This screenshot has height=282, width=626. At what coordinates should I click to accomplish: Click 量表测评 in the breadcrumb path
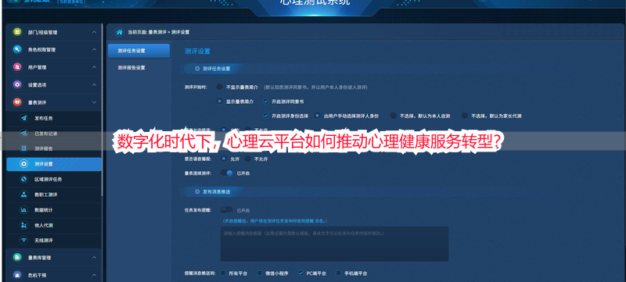157,32
